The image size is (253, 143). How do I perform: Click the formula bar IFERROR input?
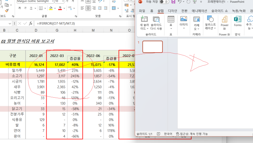(85, 24)
